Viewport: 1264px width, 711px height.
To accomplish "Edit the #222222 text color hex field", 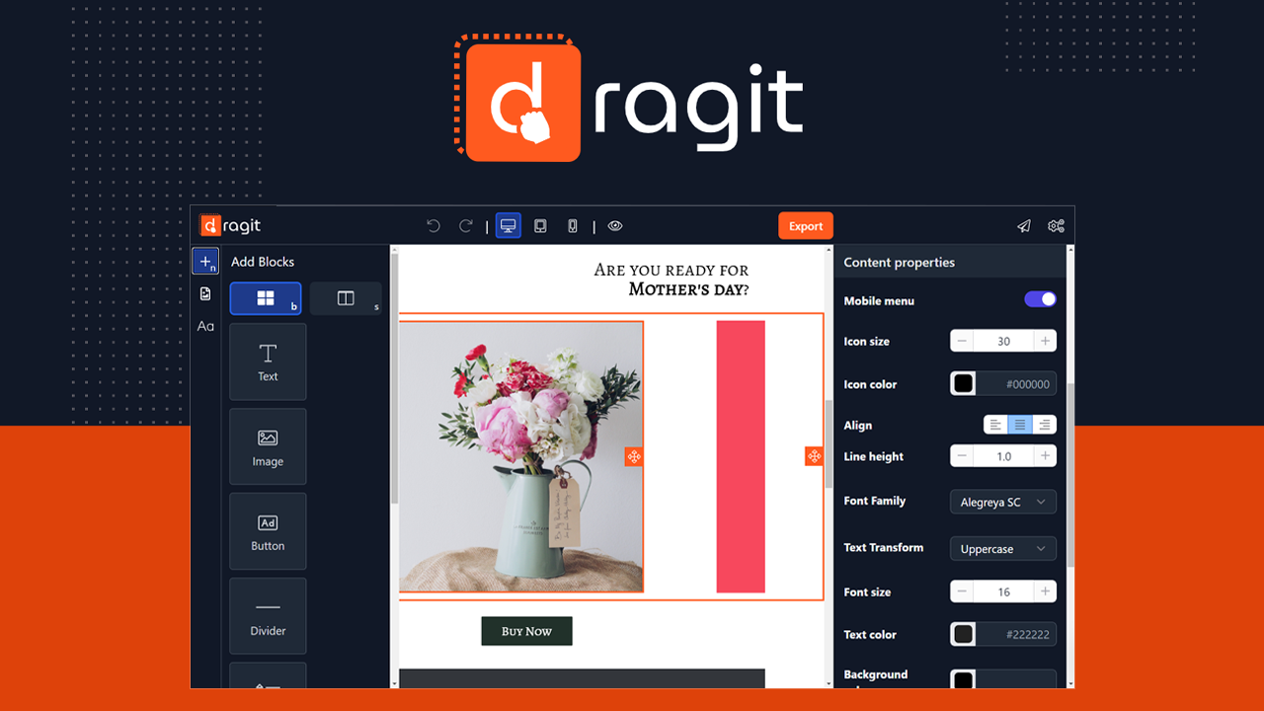I will pyautogui.click(x=1016, y=634).
